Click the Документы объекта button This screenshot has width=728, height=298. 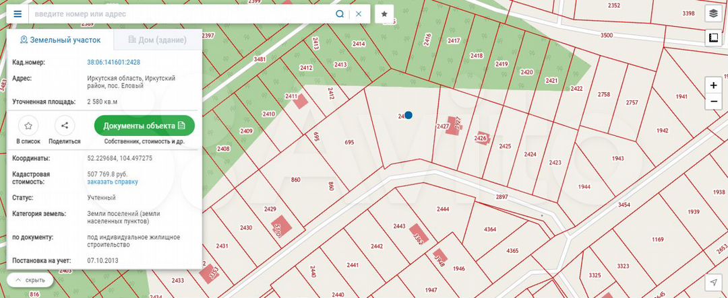tap(144, 126)
